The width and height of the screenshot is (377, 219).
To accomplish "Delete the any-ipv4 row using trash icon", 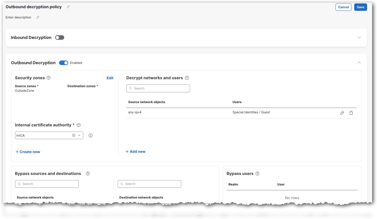I will pyautogui.click(x=351, y=113).
